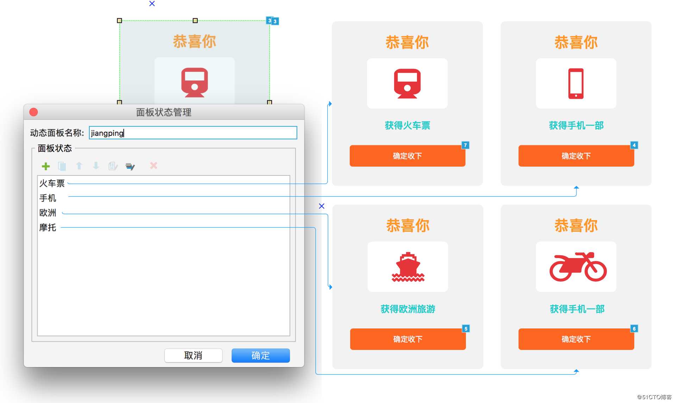Screen dimensions: 675x403
Task: Click the edit state icon
Action: point(113,166)
